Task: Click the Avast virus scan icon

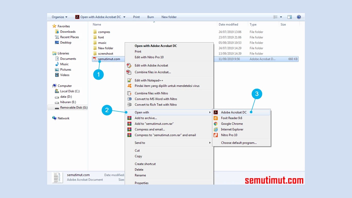Action: coord(129,86)
